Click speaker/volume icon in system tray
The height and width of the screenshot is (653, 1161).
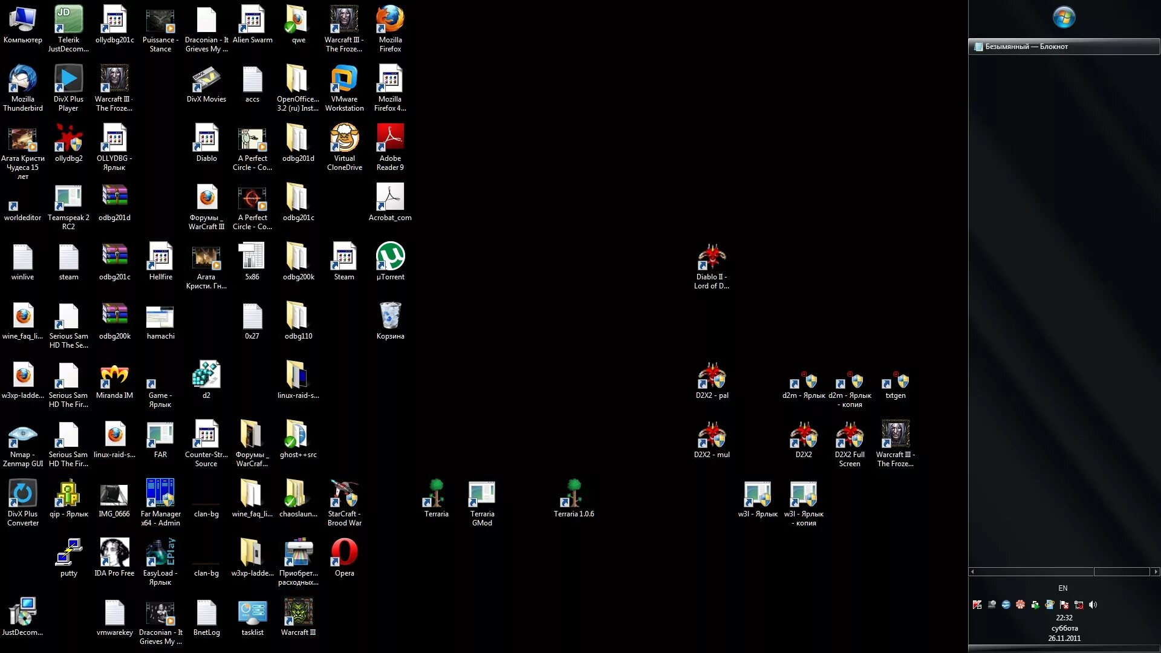[x=1093, y=605]
